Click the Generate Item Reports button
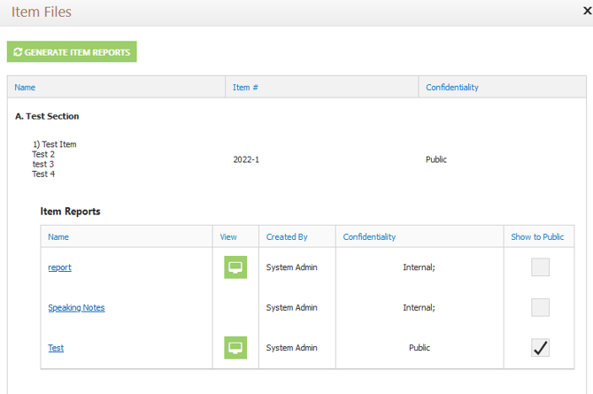Image resolution: width=593 pixels, height=394 pixels. click(72, 52)
